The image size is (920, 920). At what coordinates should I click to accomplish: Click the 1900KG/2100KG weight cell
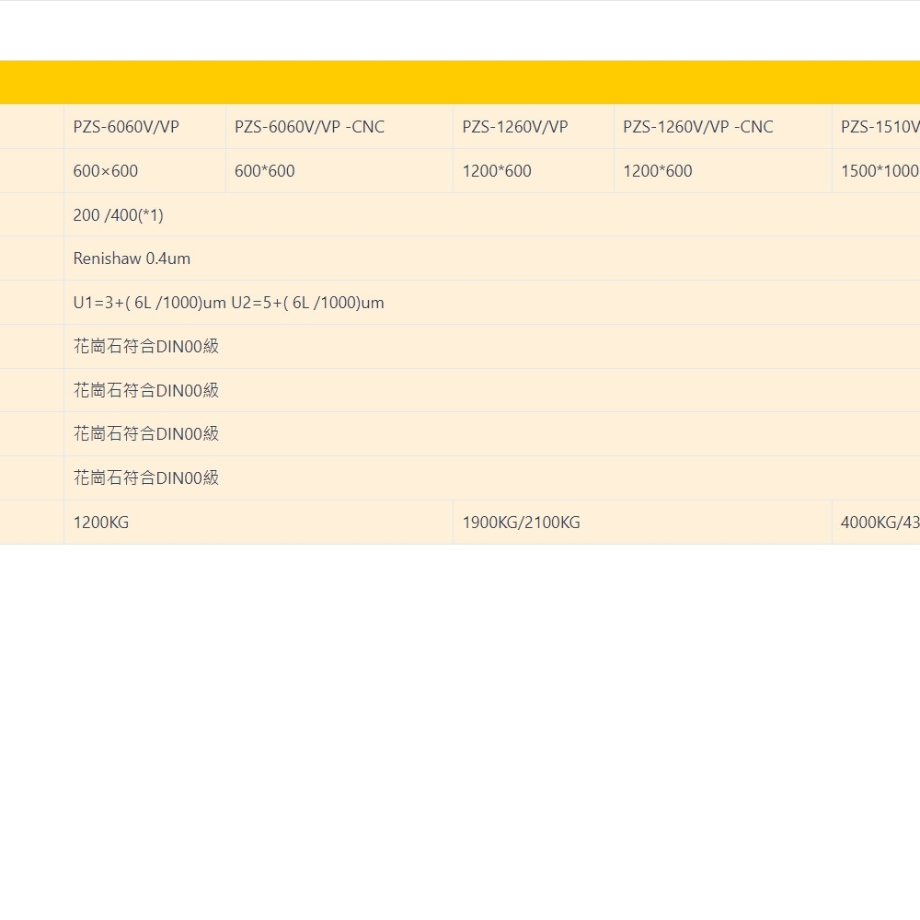click(x=521, y=523)
